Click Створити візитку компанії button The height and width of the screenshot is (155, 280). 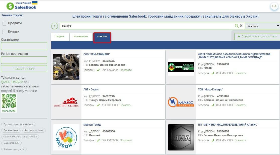click(257, 37)
